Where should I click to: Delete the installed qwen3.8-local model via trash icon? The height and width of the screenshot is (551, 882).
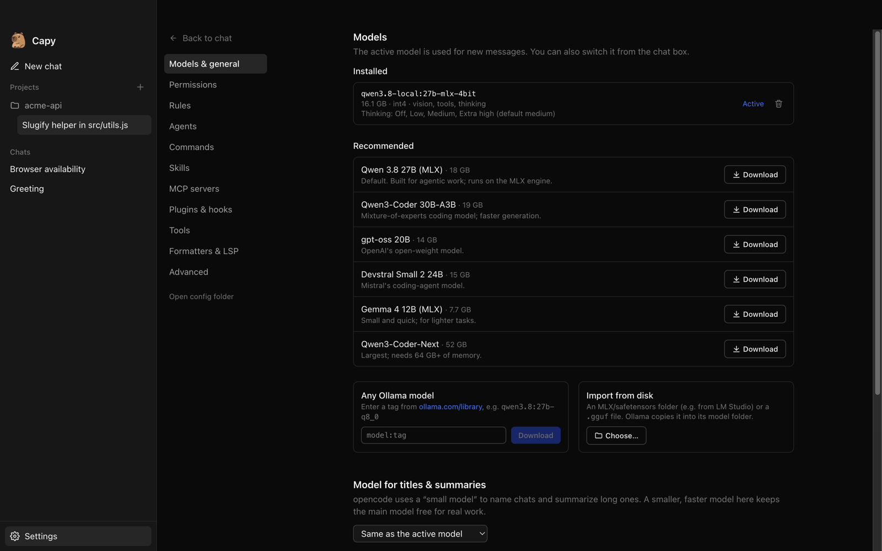click(x=778, y=104)
